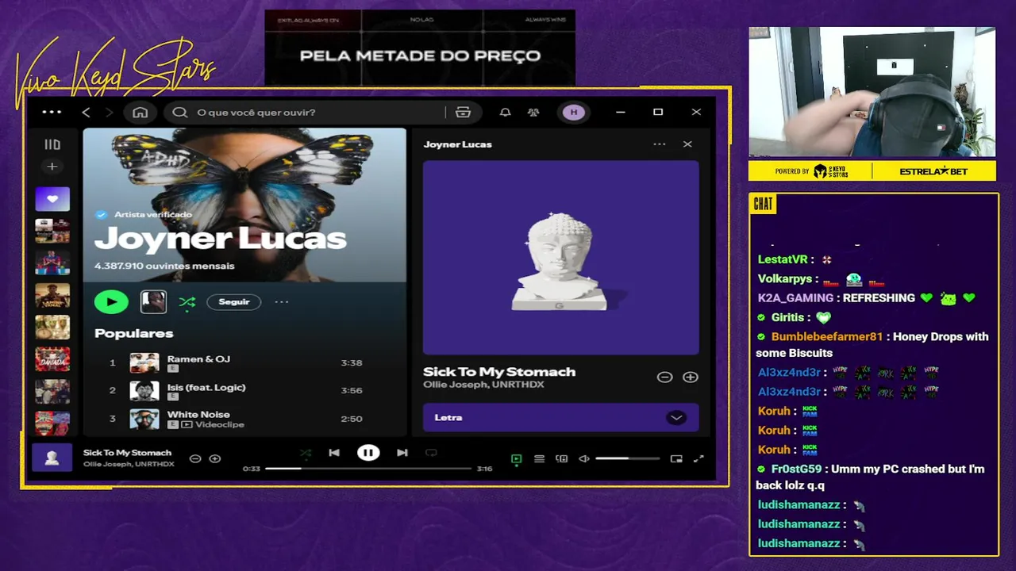Click minus icon in bottom player bar
This screenshot has width=1016, height=571.
195,459
